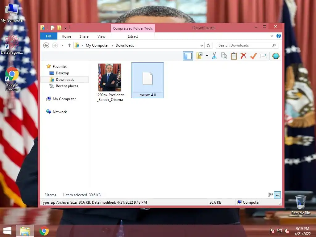
Task: Click the muted volume tray icon
Action: point(287,231)
